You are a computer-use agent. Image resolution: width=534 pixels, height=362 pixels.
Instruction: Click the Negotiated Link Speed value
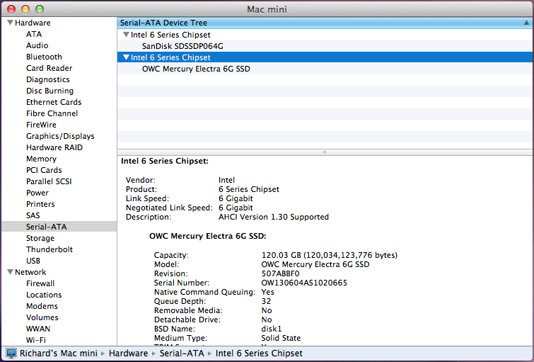click(236, 208)
